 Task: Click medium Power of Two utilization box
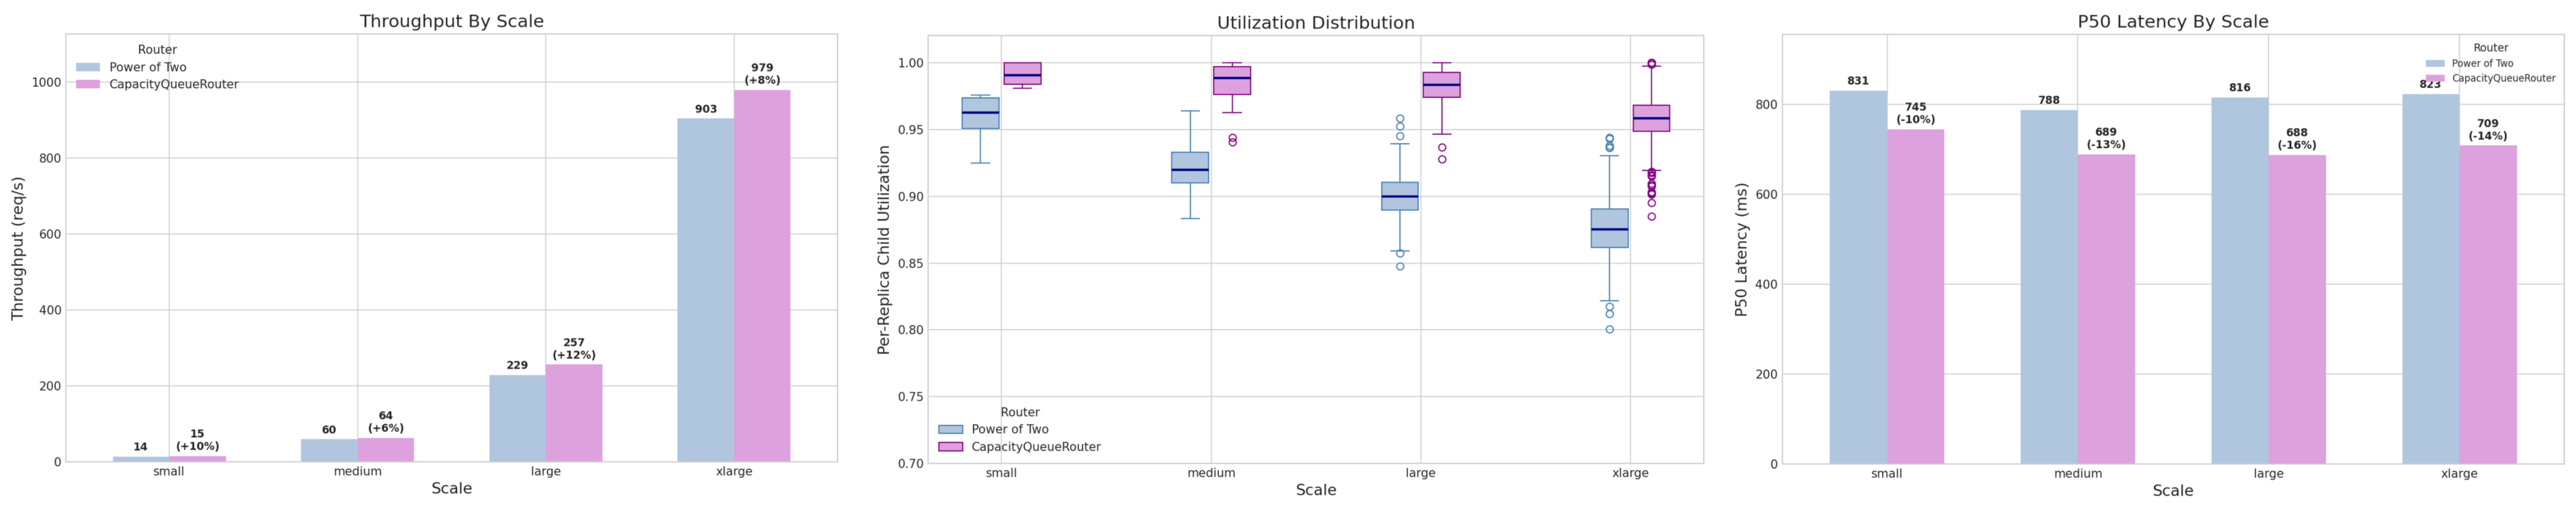click(x=1190, y=167)
